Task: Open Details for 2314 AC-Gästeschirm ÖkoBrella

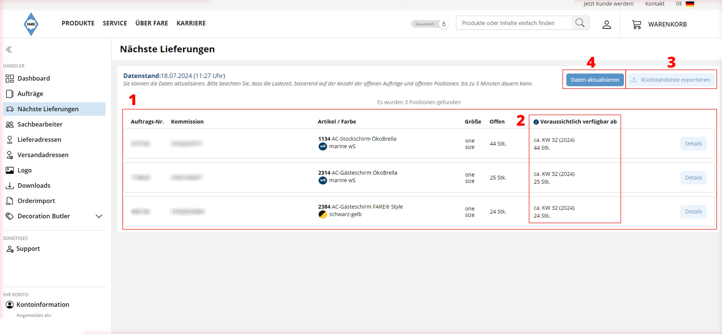Action: pos(693,178)
